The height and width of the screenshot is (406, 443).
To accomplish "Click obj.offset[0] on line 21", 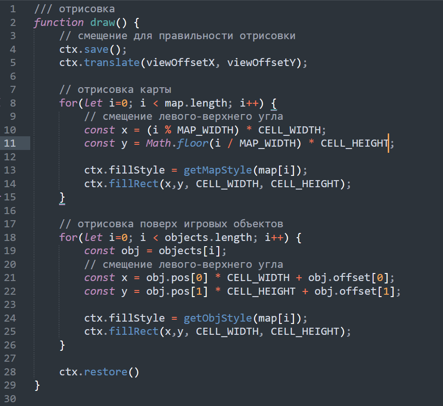I will coord(348,278).
